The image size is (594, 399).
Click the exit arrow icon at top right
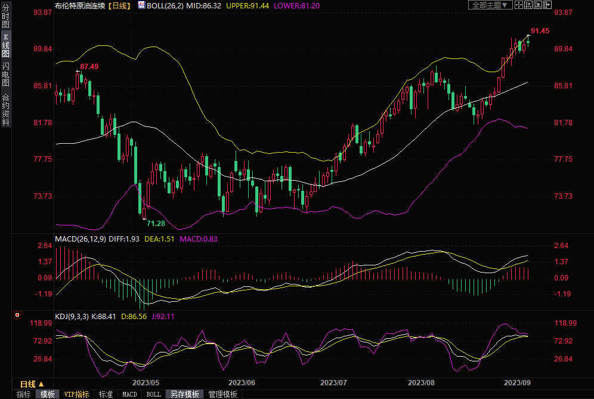548,5
